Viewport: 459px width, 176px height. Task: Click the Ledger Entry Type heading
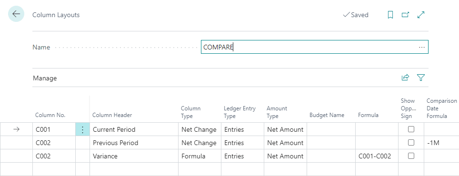[240, 112]
